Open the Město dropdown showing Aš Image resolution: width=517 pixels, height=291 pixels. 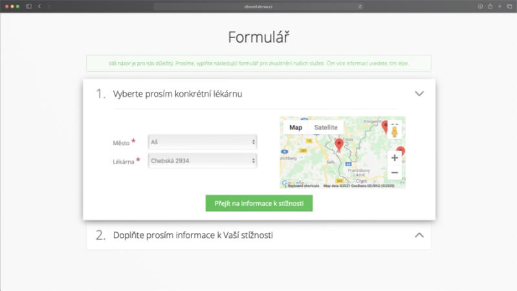pyautogui.click(x=202, y=142)
